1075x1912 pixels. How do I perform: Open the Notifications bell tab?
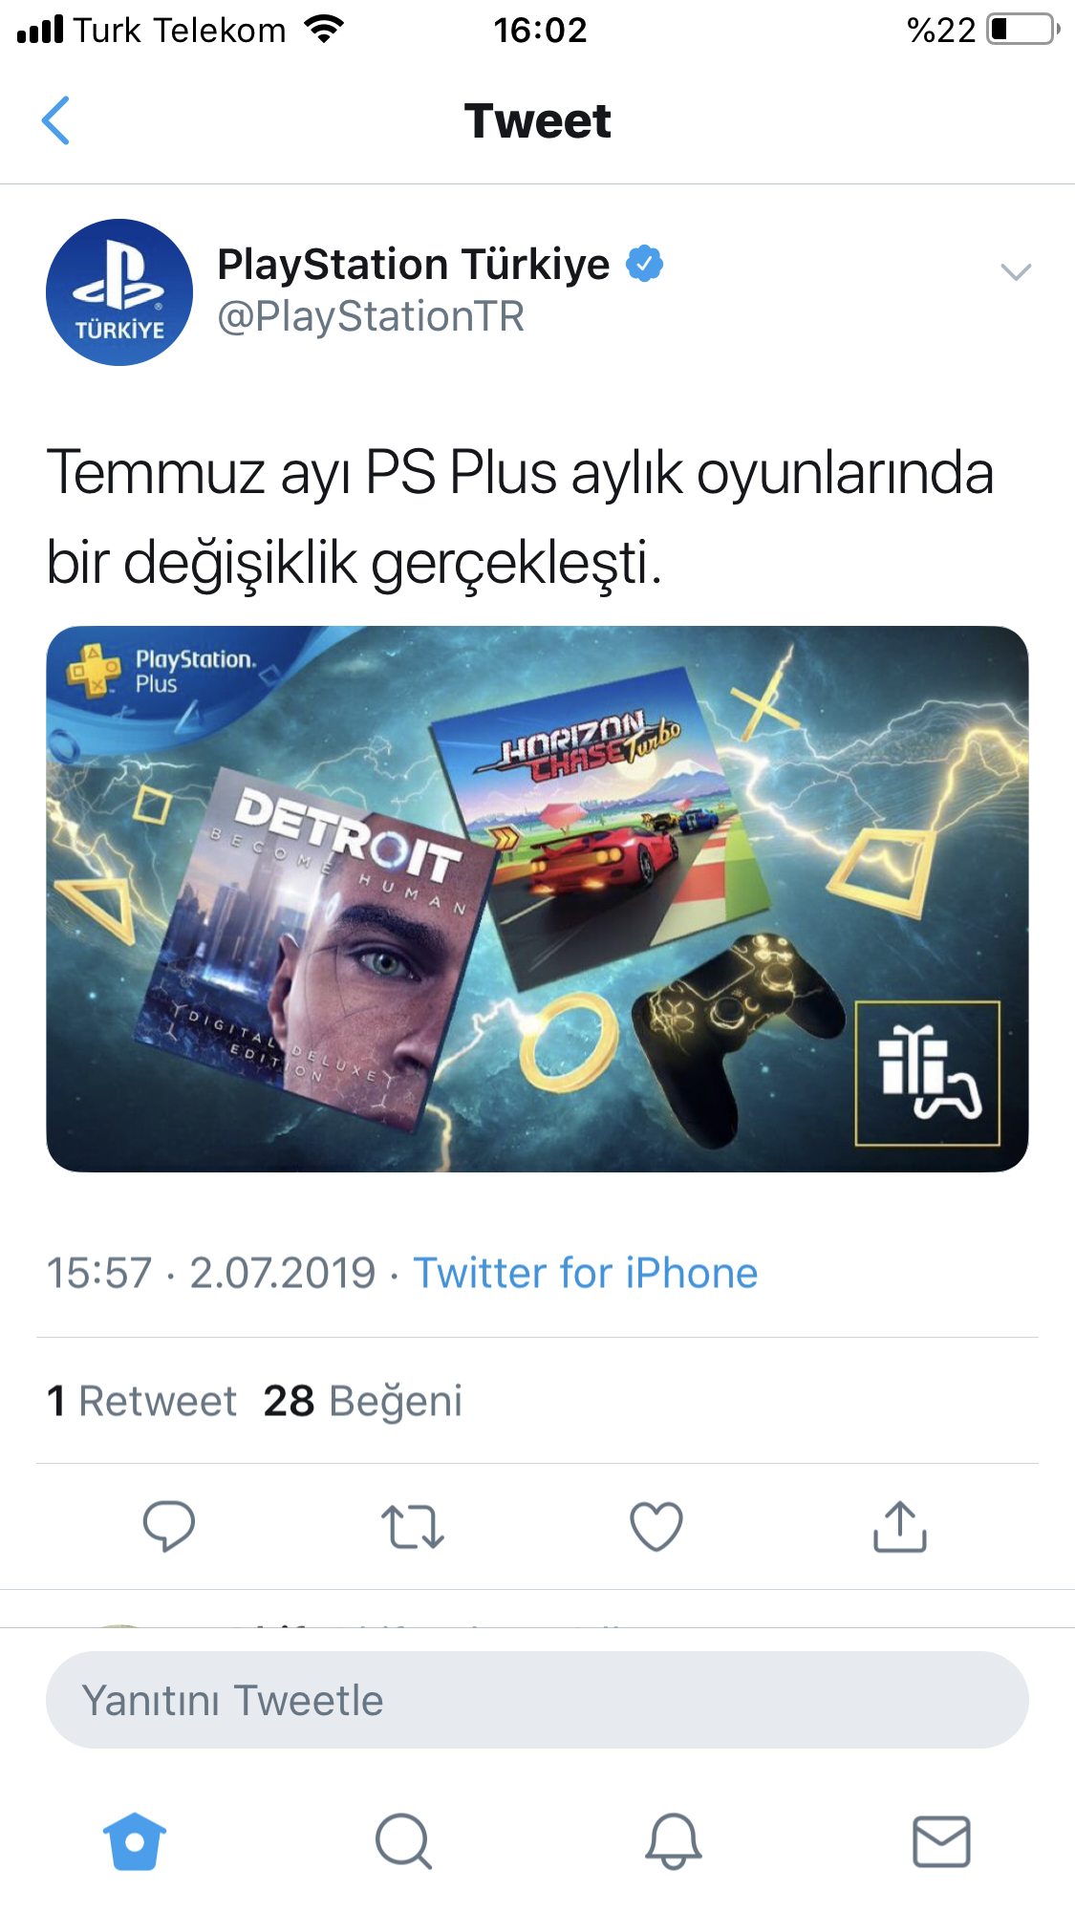tap(674, 1840)
